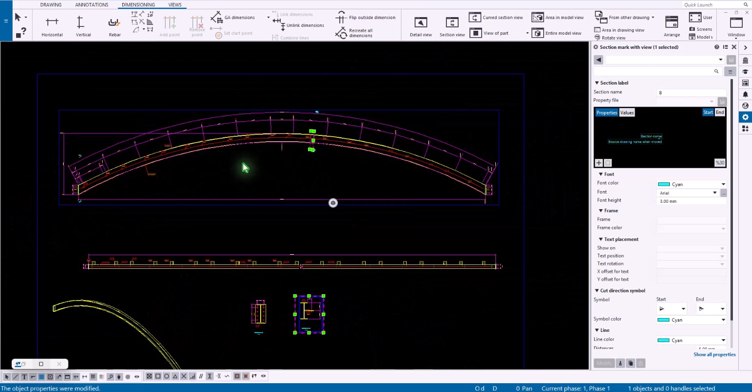This screenshot has width=752, height=392.
Task: Toggle the orange square snap switch
Action: pyautogui.click(x=237, y=376)
